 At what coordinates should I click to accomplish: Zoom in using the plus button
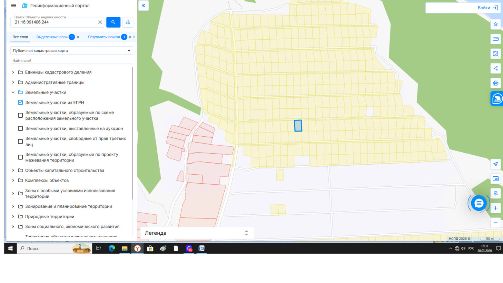[x=495, y=208]
